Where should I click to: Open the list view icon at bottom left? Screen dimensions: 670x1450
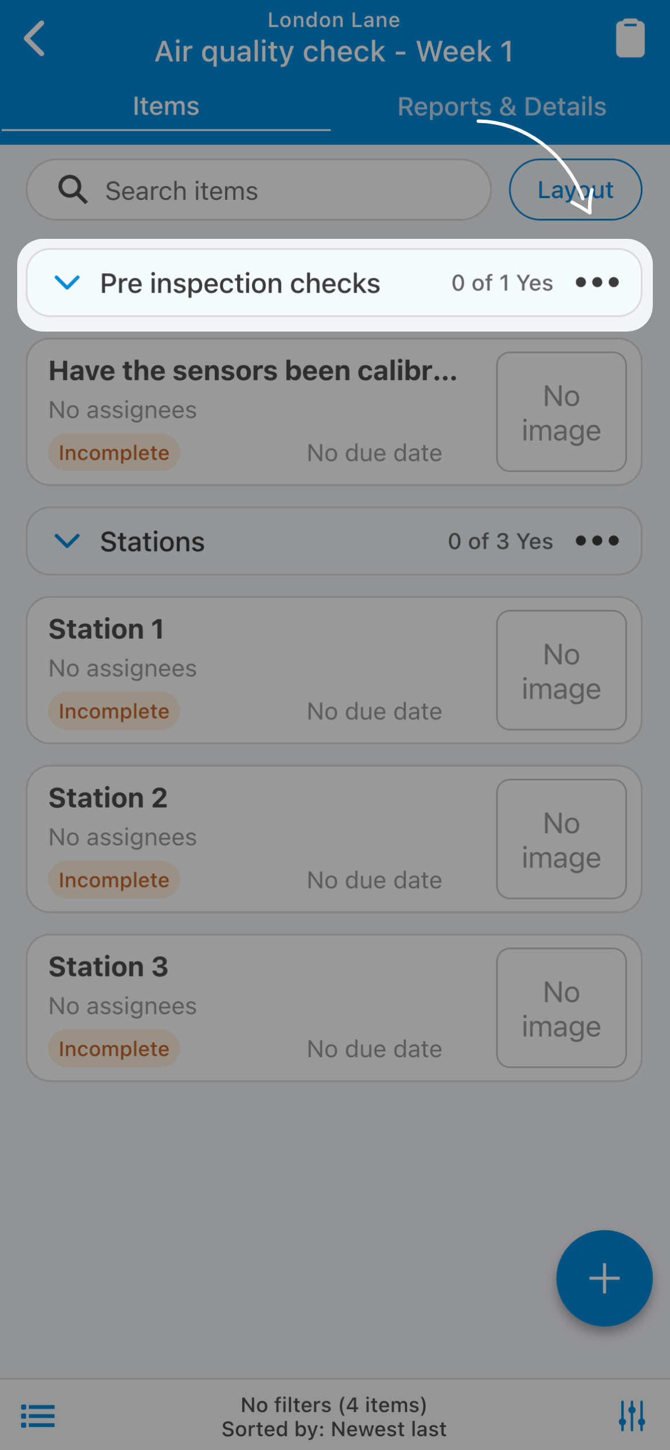click(x=38, y=1416)
